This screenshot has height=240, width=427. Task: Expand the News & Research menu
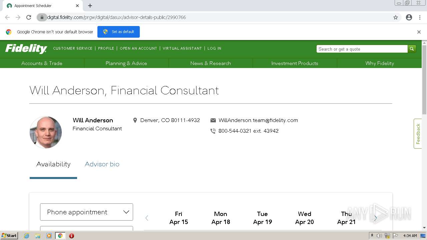(210, 63)
